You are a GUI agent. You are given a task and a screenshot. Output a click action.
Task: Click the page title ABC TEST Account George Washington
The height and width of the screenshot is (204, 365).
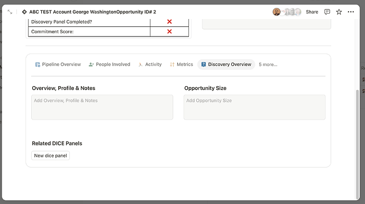pos(93,12)
